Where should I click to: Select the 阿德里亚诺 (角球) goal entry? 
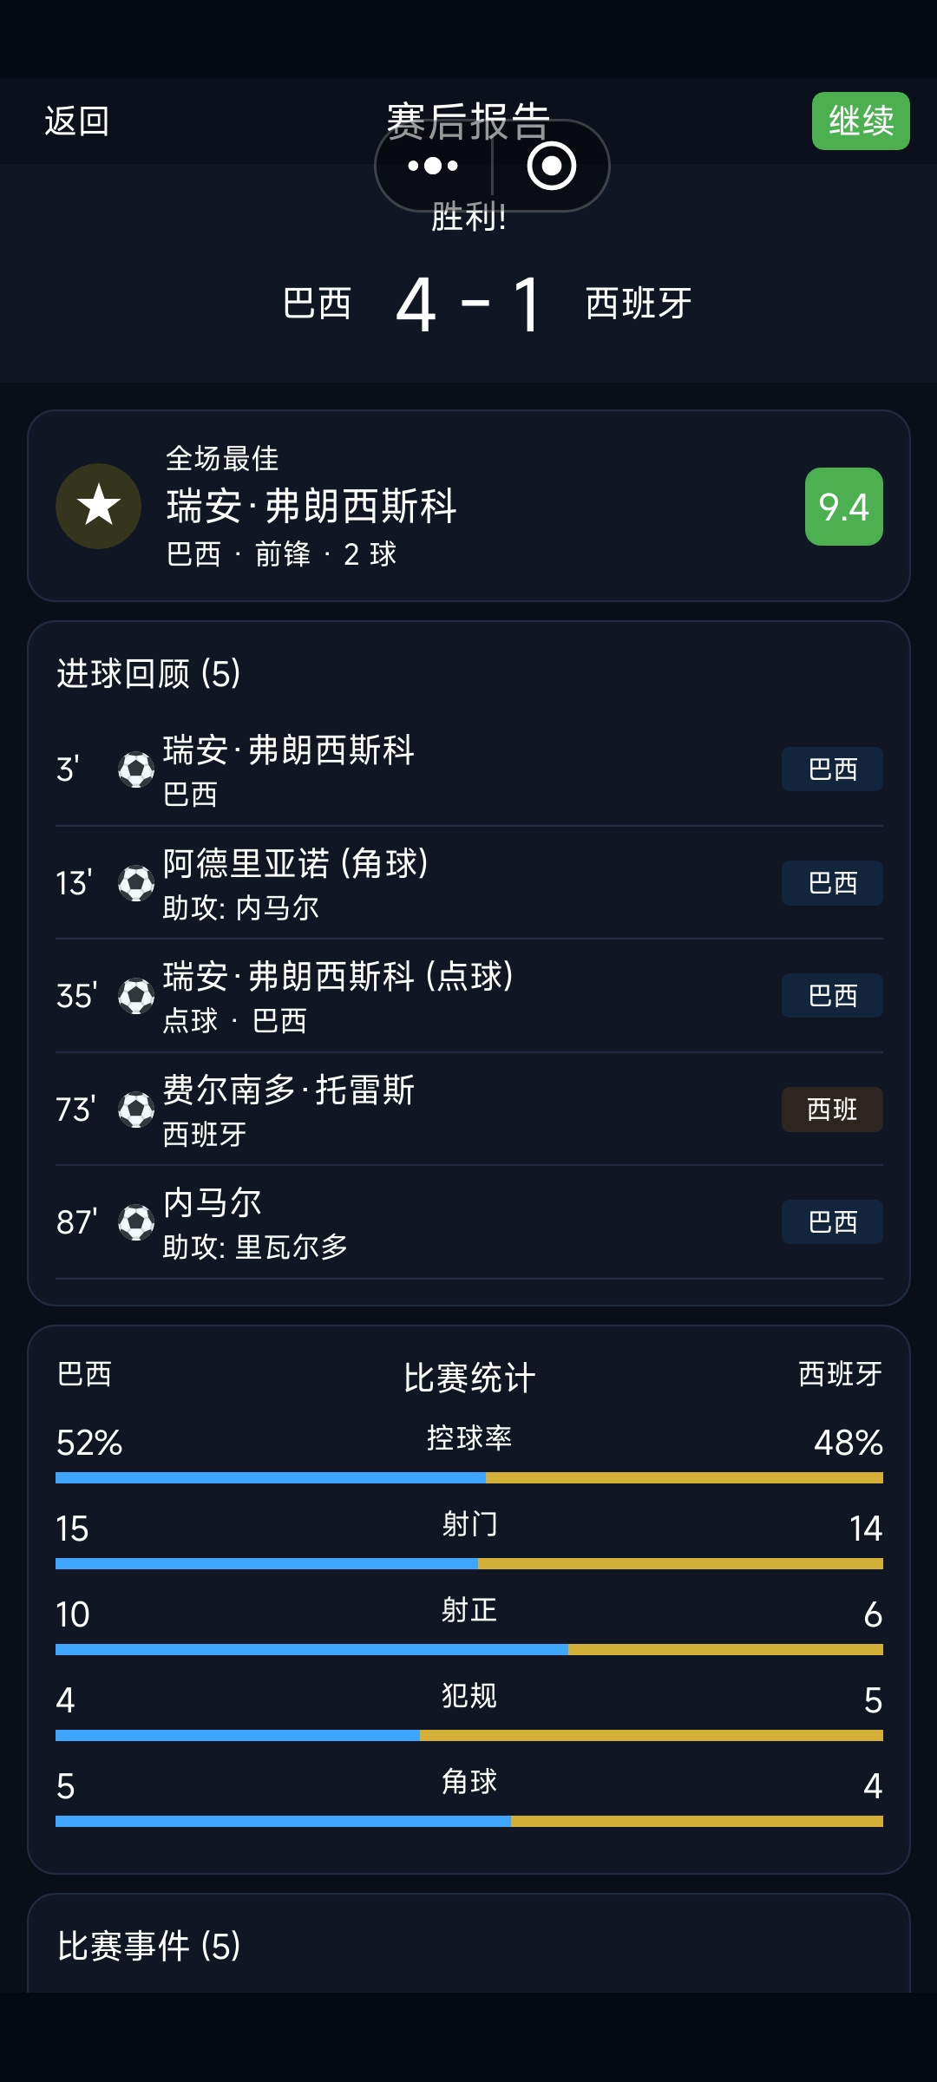pos(469,883)
